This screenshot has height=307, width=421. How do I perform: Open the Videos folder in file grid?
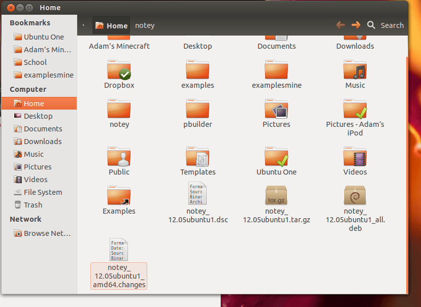coord(355,157)
